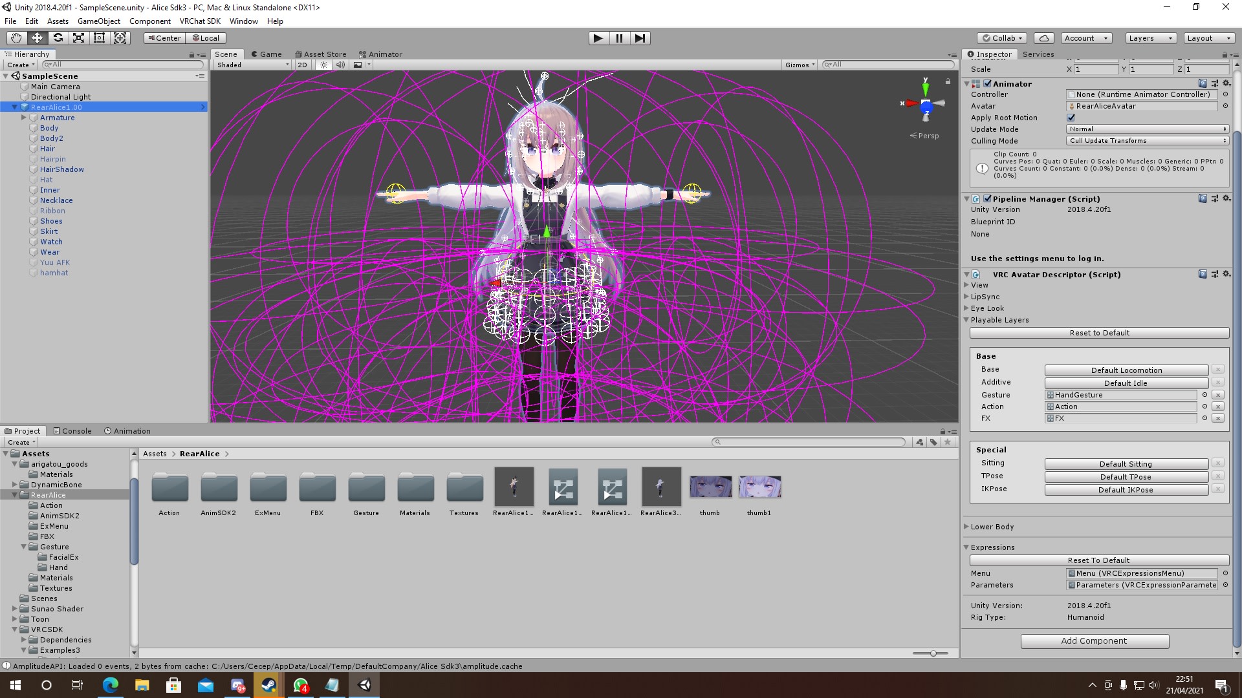Toggle Apply Root Motion checkbox
Image resolution: width=1242 pixels, height=698 pixels.
[x=1071, y=118]
